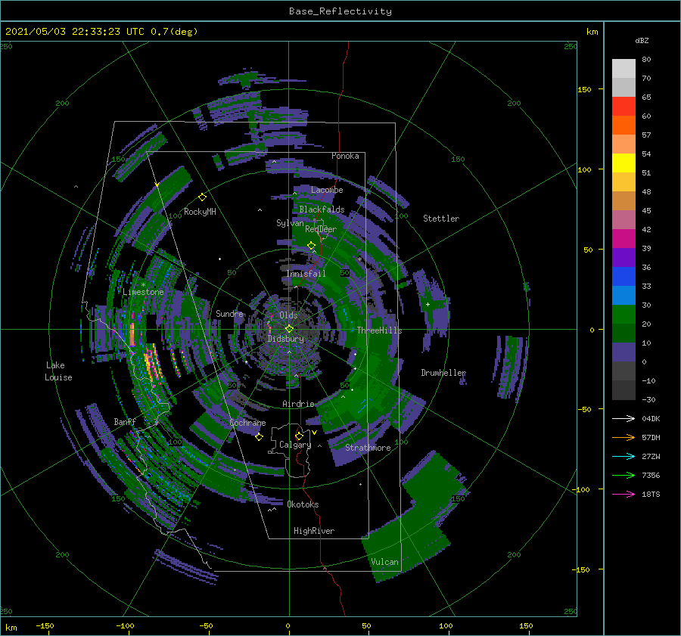Screen dimensions: 681x636
Task: Click the yellow v marker northeast of Calgary
Action: (x=314, y=433)
